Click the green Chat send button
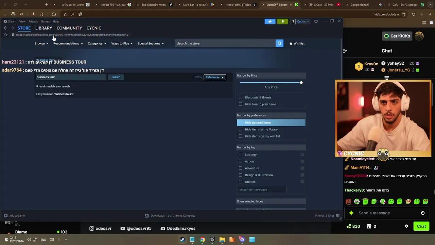The height and width of the screenshot is (245, 435). pyautogui.click(x=421, y=226)
